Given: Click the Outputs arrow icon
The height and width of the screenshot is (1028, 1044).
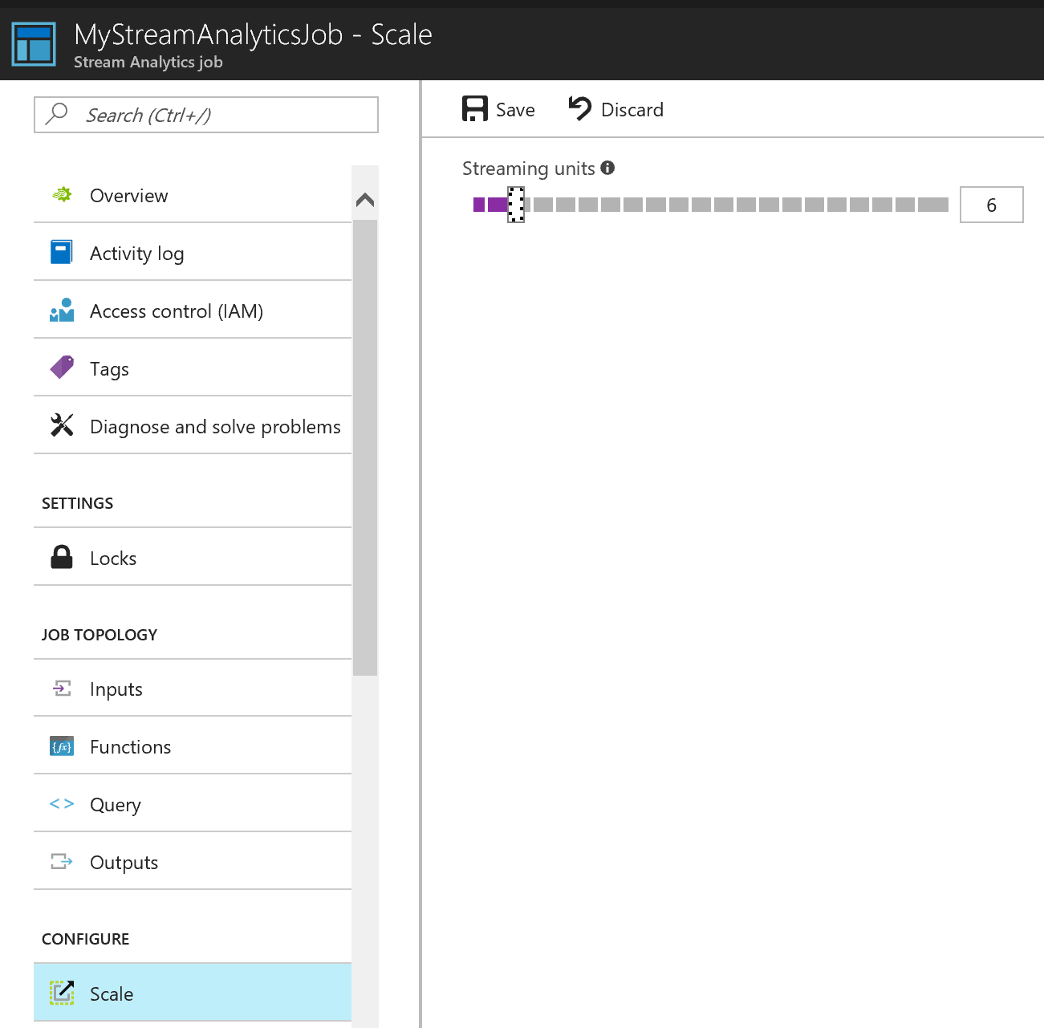Looking at the screenshot, I should 62,861.
